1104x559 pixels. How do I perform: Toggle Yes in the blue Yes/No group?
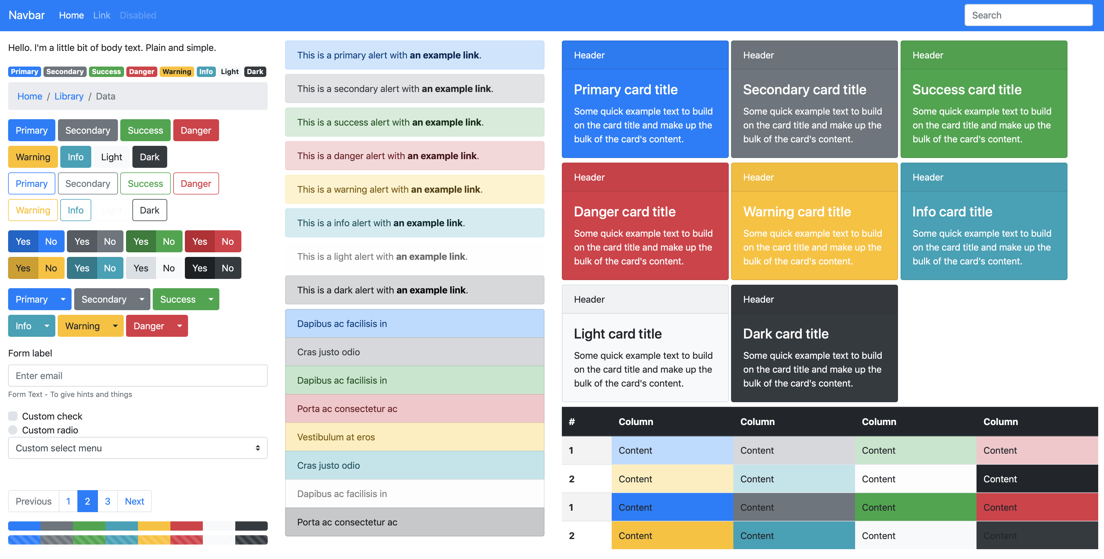23,241
